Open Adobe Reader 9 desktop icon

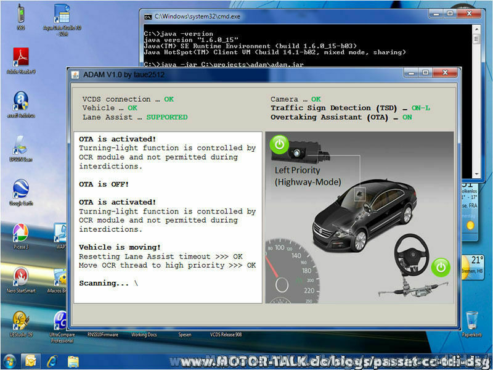pyautogui.click(x=21, y=60)
